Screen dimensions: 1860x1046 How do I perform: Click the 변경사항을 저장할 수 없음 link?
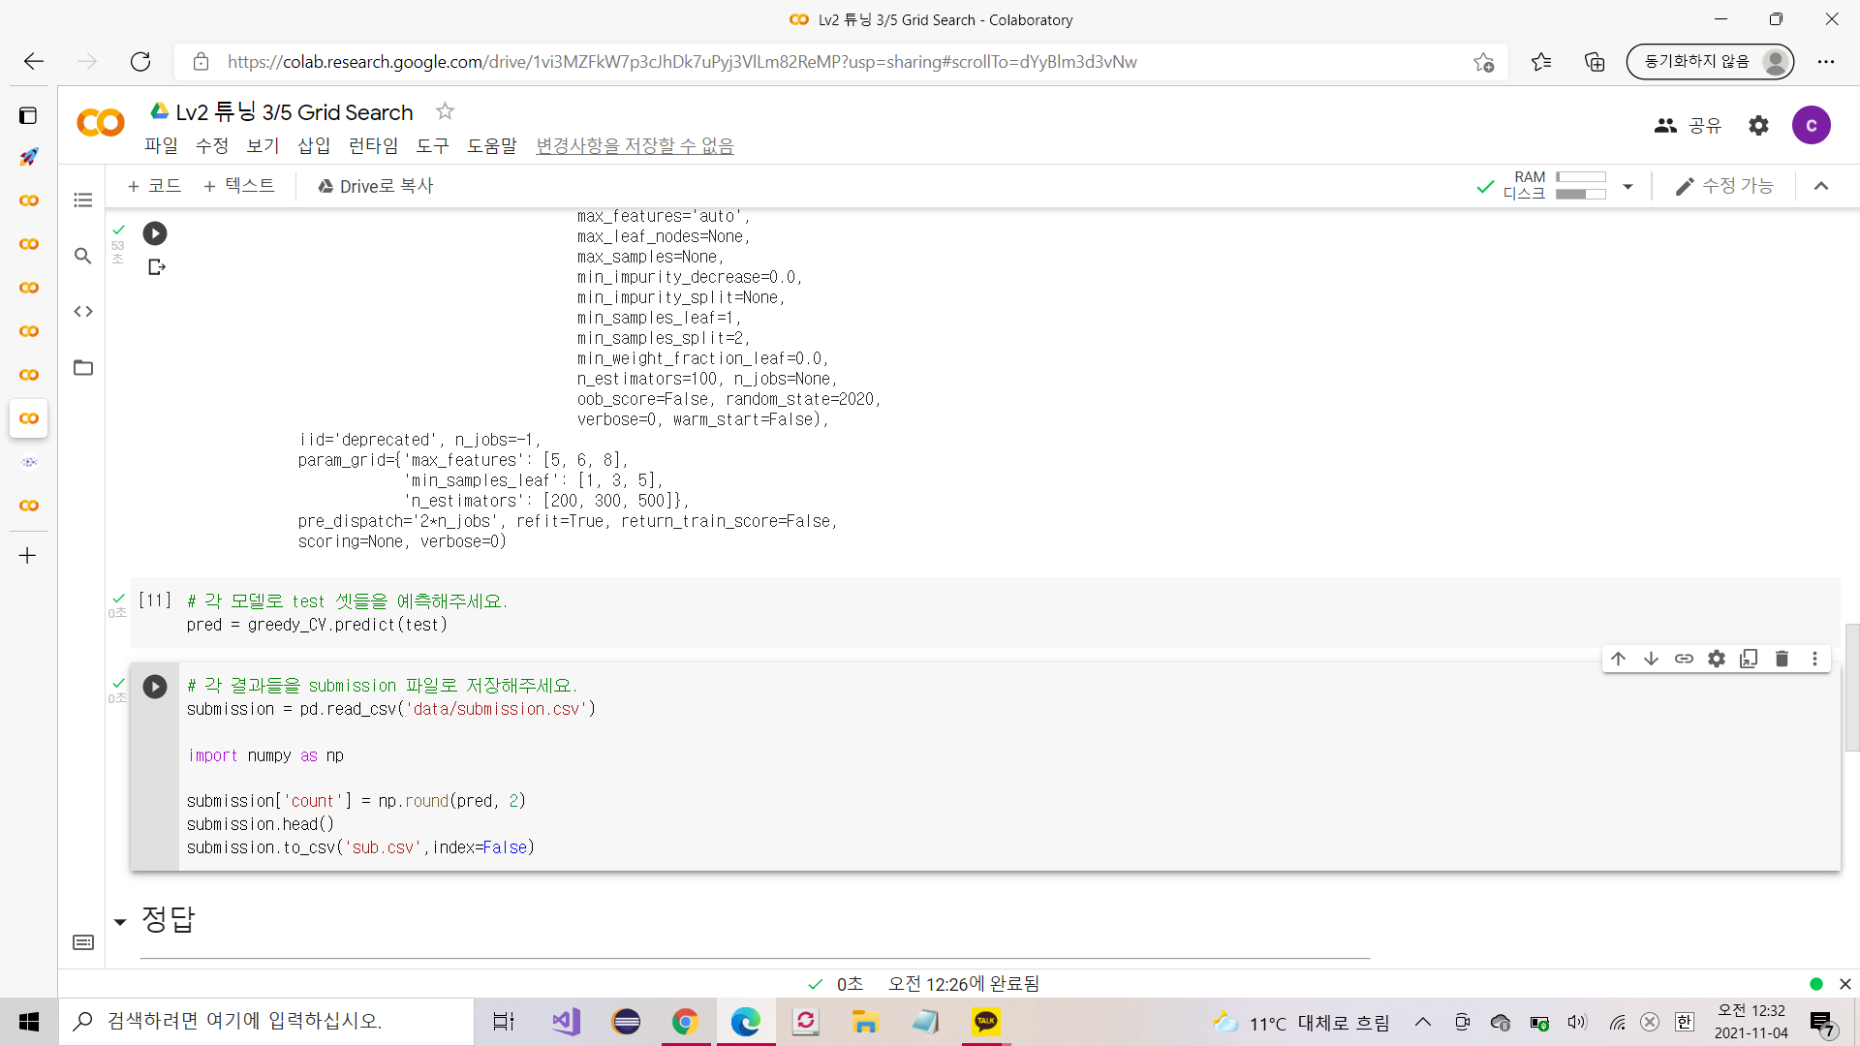coord(635,145)
